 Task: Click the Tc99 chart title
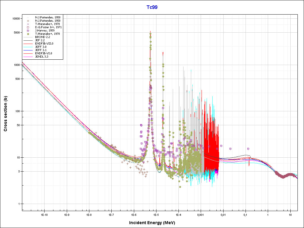point(152,7)
